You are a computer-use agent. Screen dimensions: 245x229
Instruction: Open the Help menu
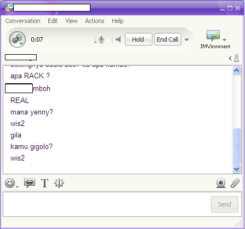coord(118,21)
